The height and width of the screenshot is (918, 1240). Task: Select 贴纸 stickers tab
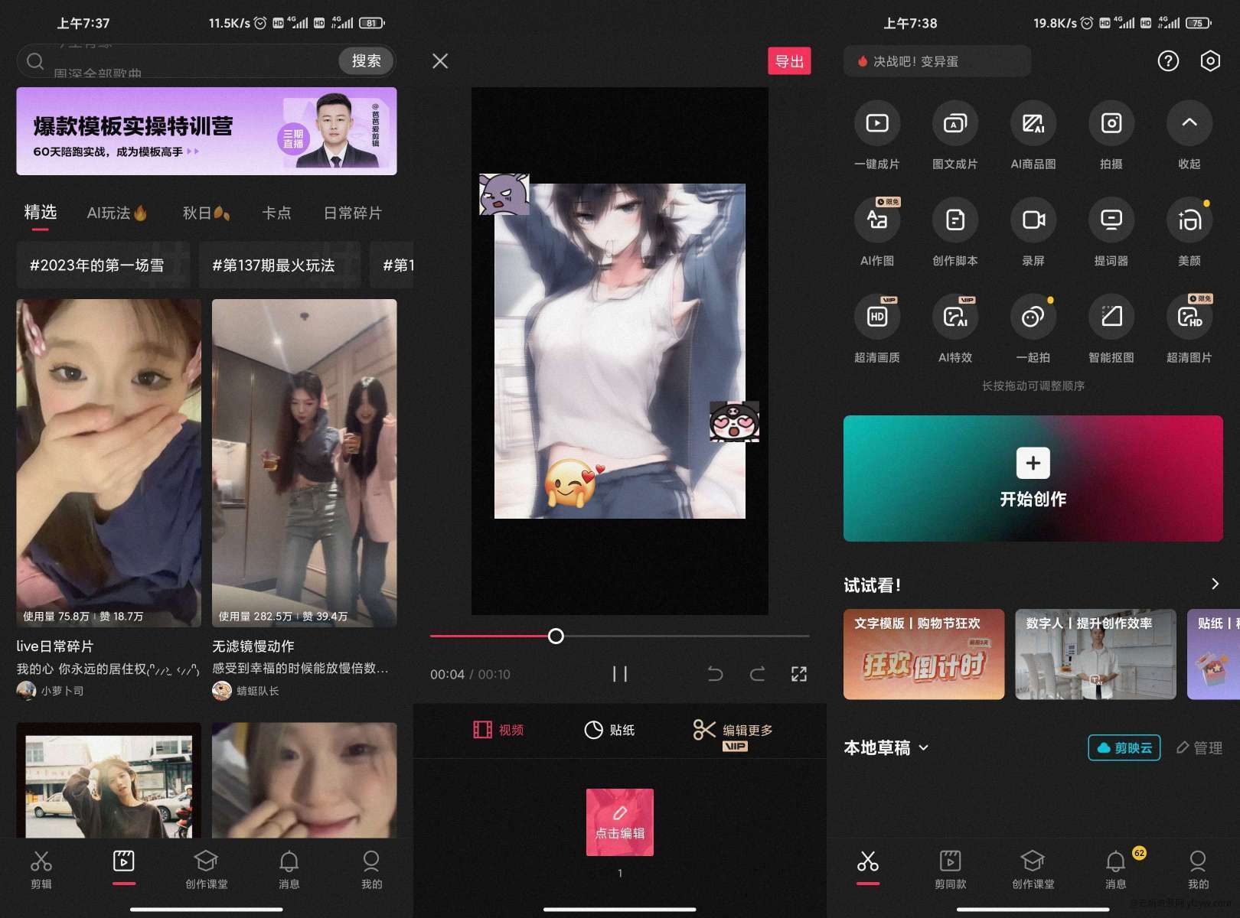click(609, 730)
